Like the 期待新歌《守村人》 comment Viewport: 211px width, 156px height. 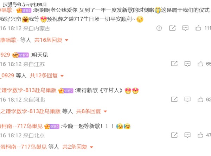coord(200,99)
